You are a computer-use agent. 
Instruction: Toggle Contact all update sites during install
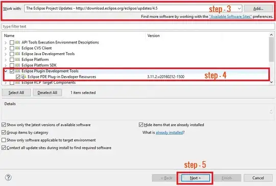[4, 148]
